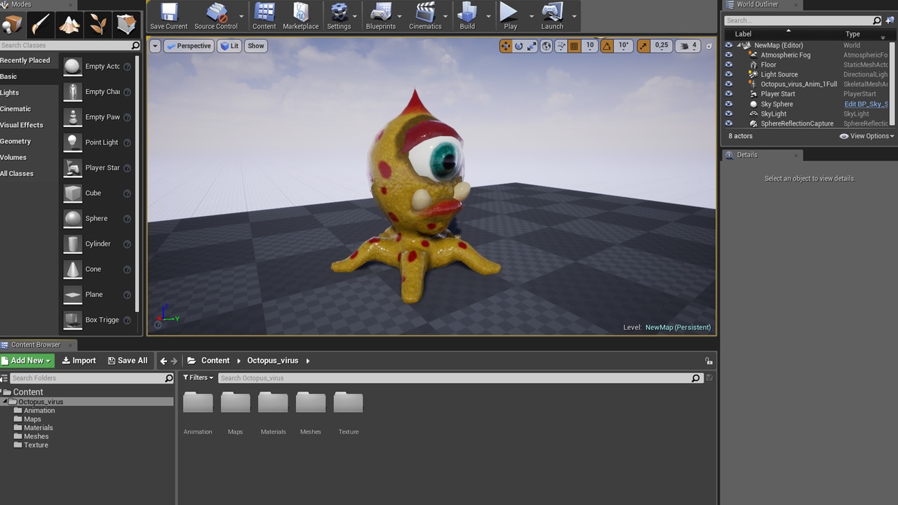
Task: Click Save Current toolbar button
Action: [x=169, y=17]
